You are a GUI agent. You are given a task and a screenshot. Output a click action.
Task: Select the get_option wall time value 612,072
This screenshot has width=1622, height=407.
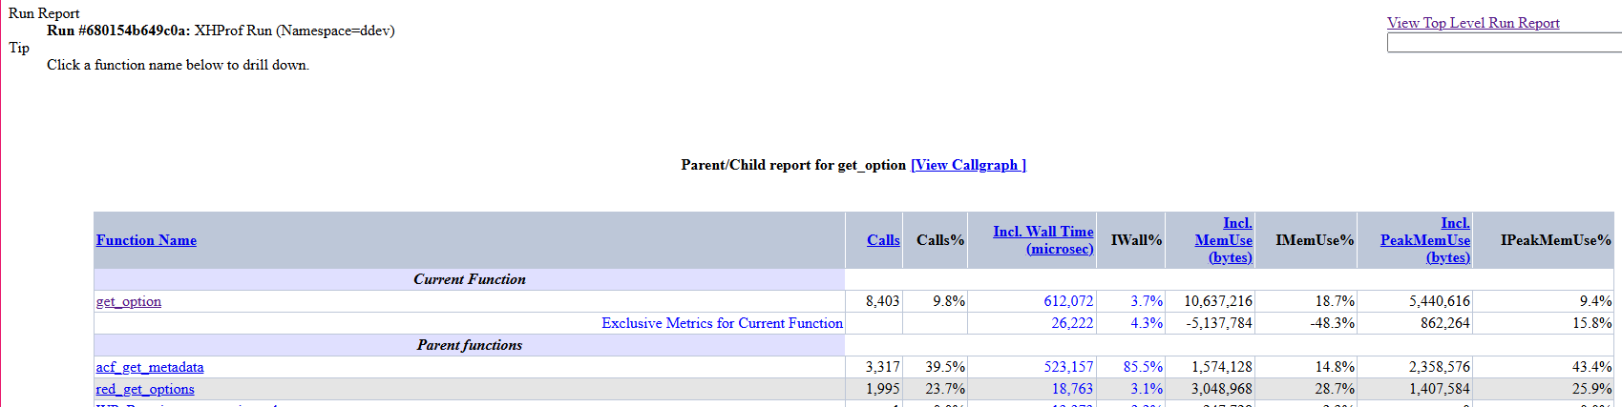click(1068, 301)
